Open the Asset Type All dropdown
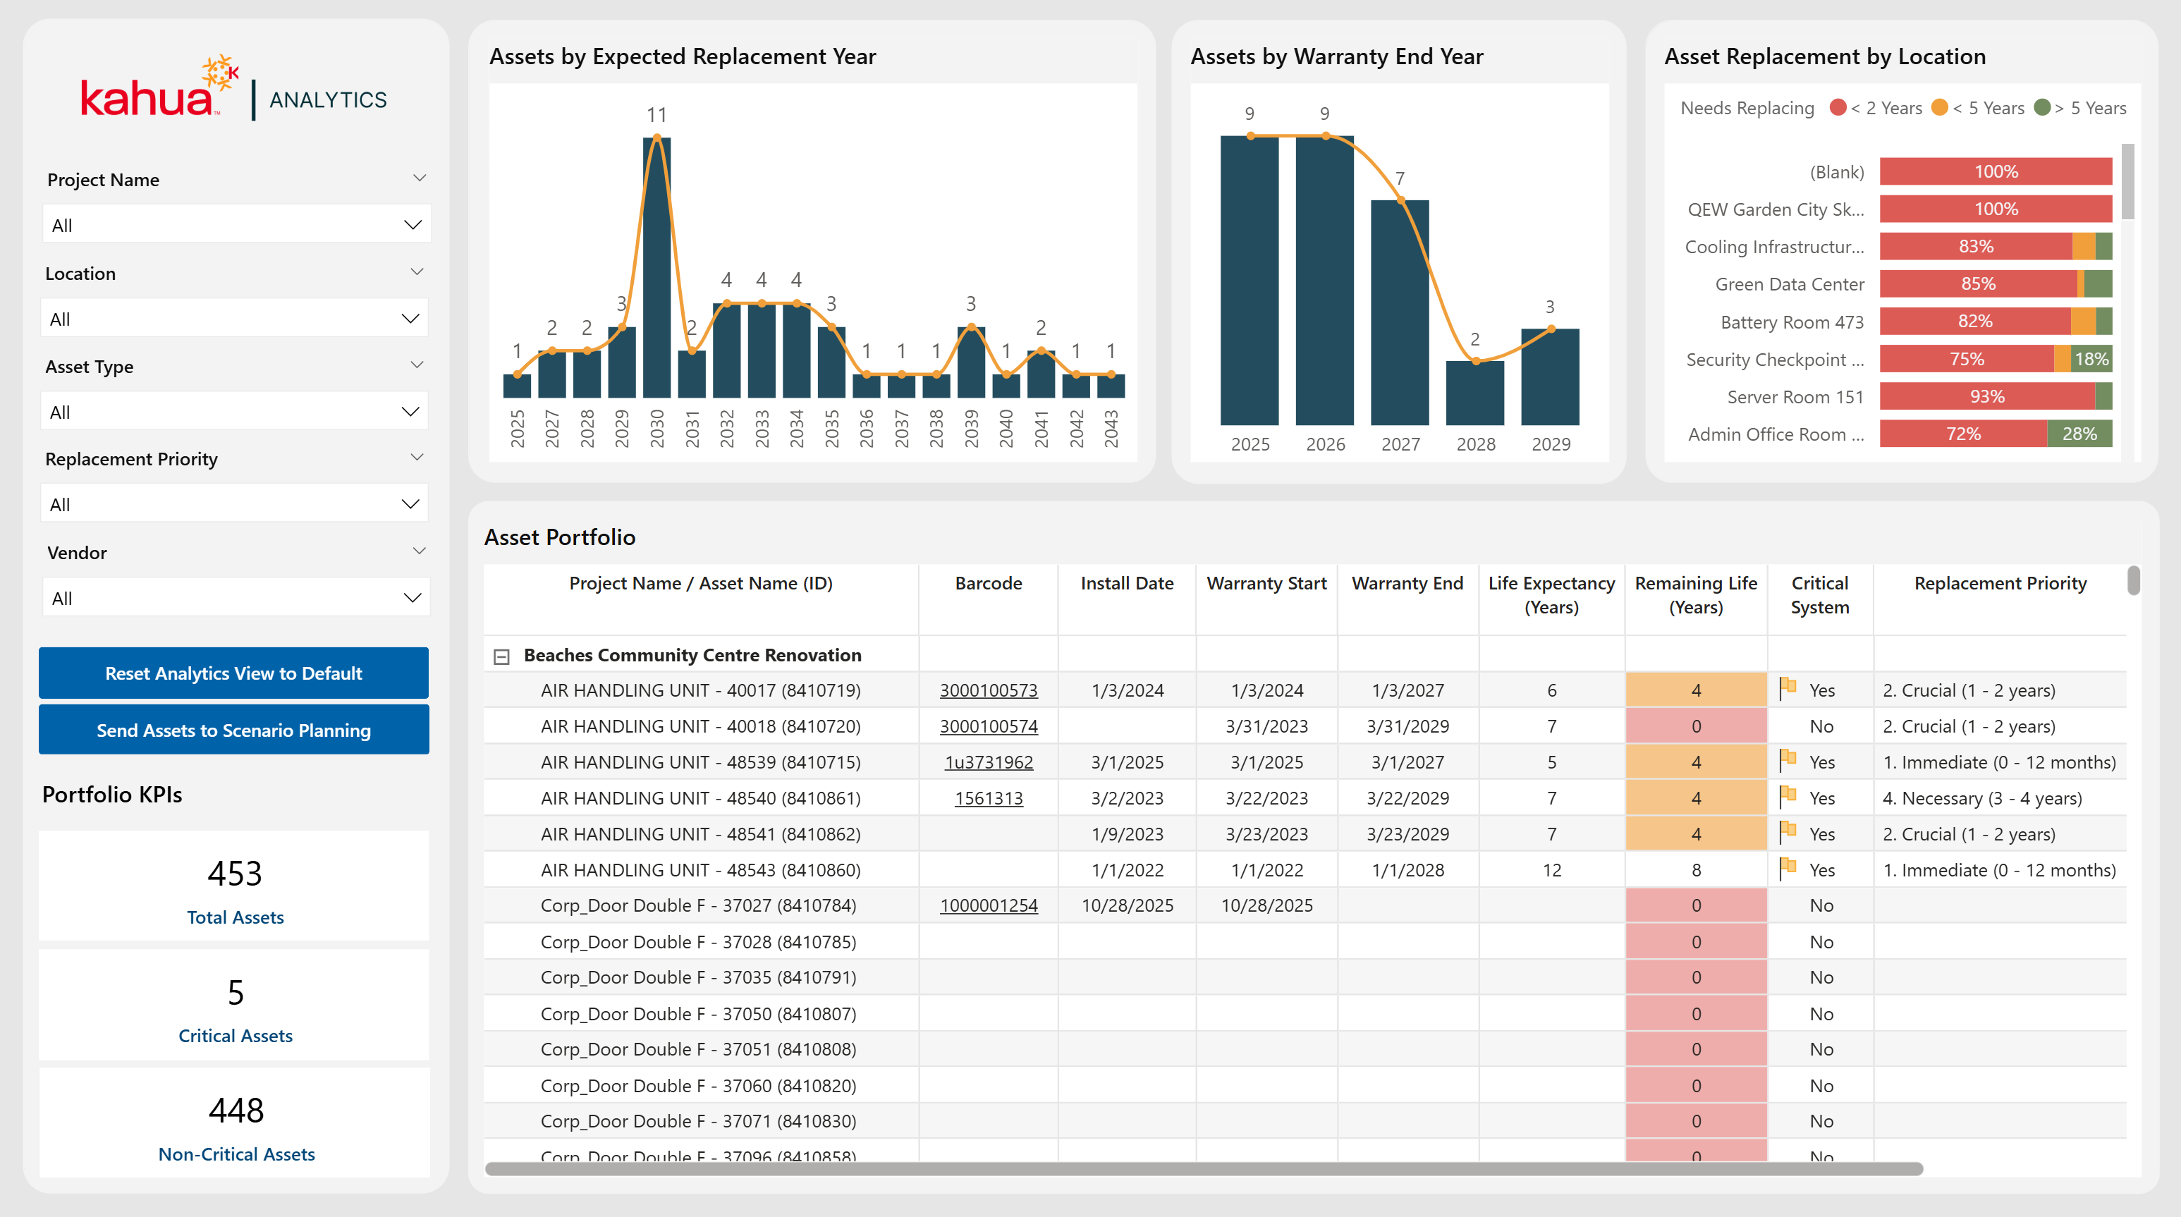Image resolution: width=2181 pixels, height=1217 pixels. click(235, 412)
